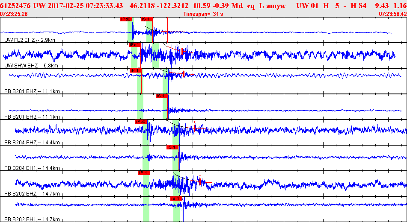Select the iS 1 pick on B201 EH2

(x=162, y=96)
